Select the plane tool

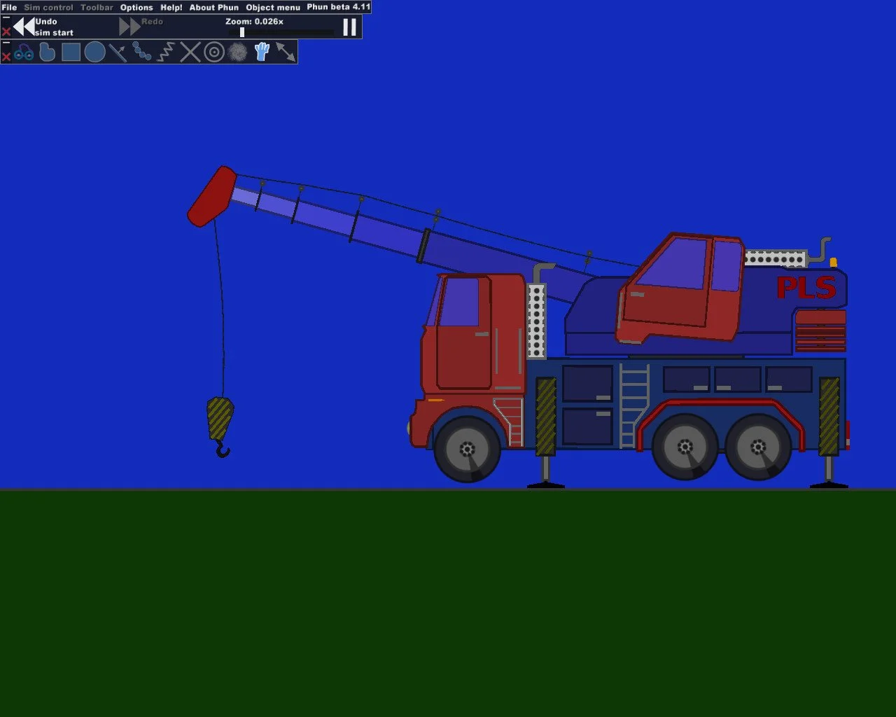point(118,53)
